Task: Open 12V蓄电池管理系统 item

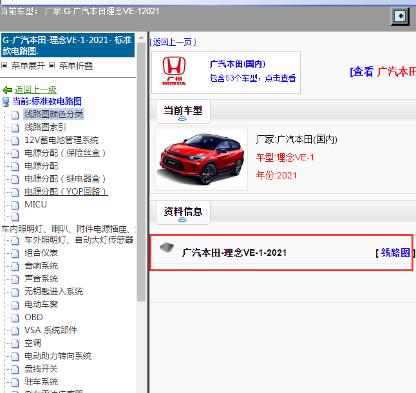Action: coord(62,140)
